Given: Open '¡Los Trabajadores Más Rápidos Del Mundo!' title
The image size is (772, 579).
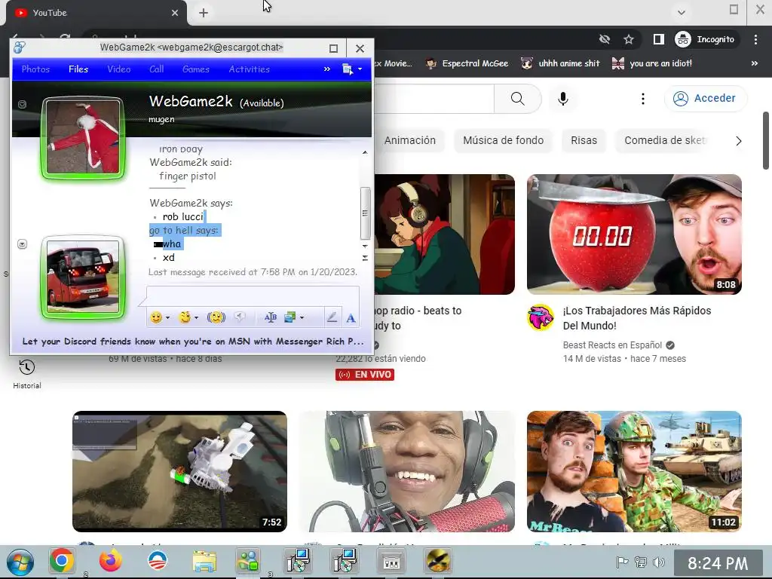Looking at the screenshot, I should (636, 318).
